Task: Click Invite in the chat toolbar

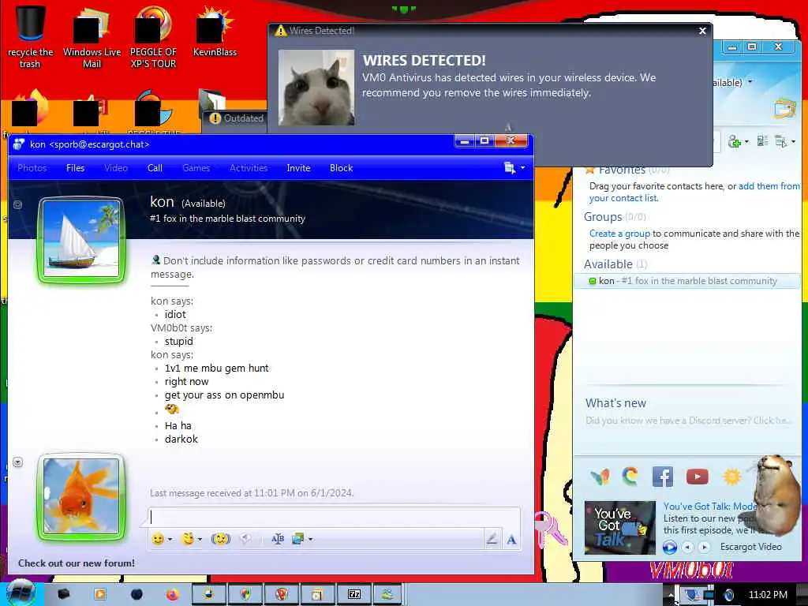Action: coord(298,168)
